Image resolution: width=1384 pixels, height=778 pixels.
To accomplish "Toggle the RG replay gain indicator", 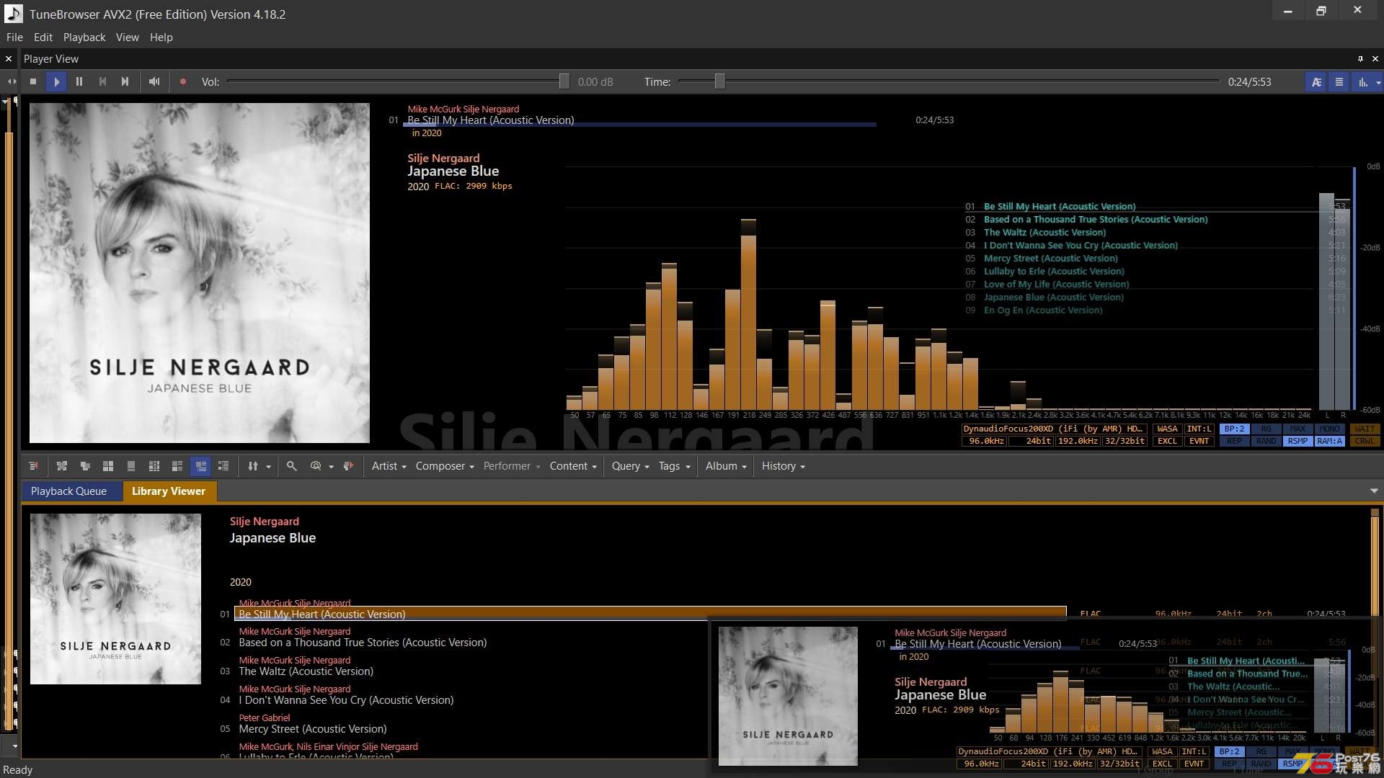I will [x=1266, y=429].
